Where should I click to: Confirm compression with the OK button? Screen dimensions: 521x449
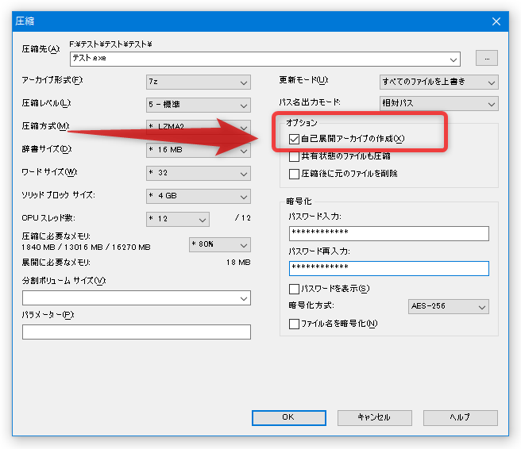(x=289, y=418)
